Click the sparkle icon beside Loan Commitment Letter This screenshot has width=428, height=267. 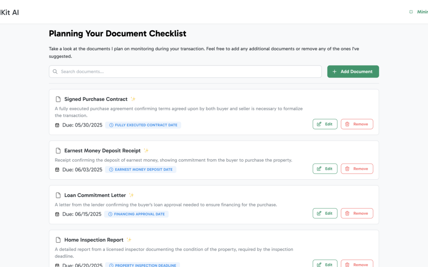(x=132, y=195)
